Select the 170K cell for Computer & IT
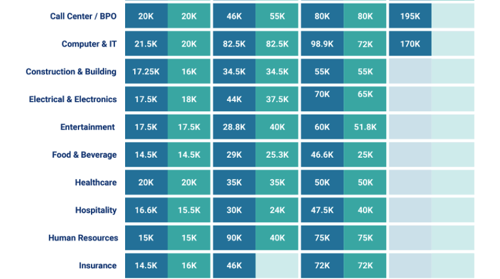Viewport: 500px width, 279px height. [410, 44]
